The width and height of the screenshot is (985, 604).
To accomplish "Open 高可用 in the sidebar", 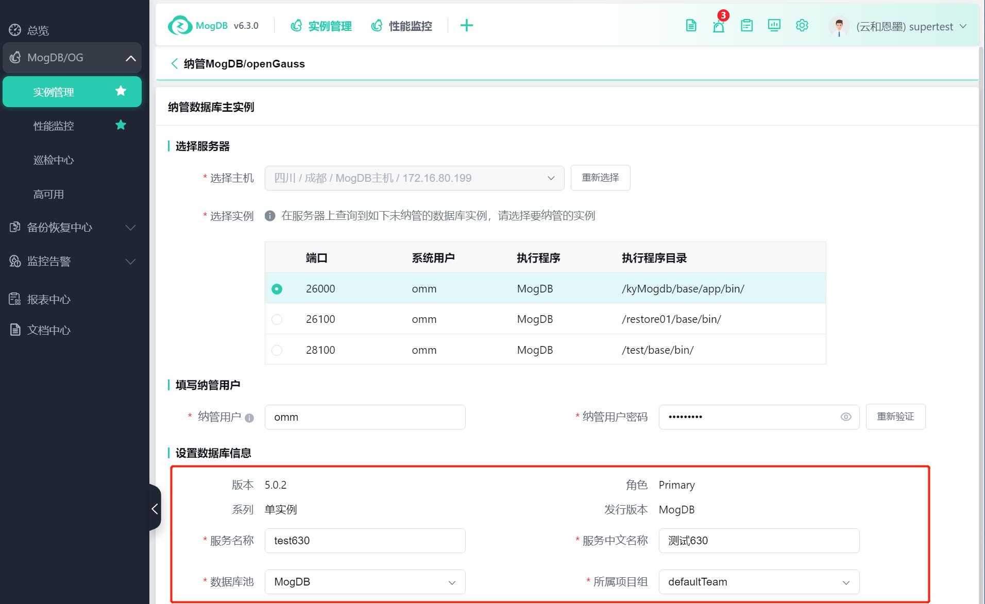I will (49, 195).
